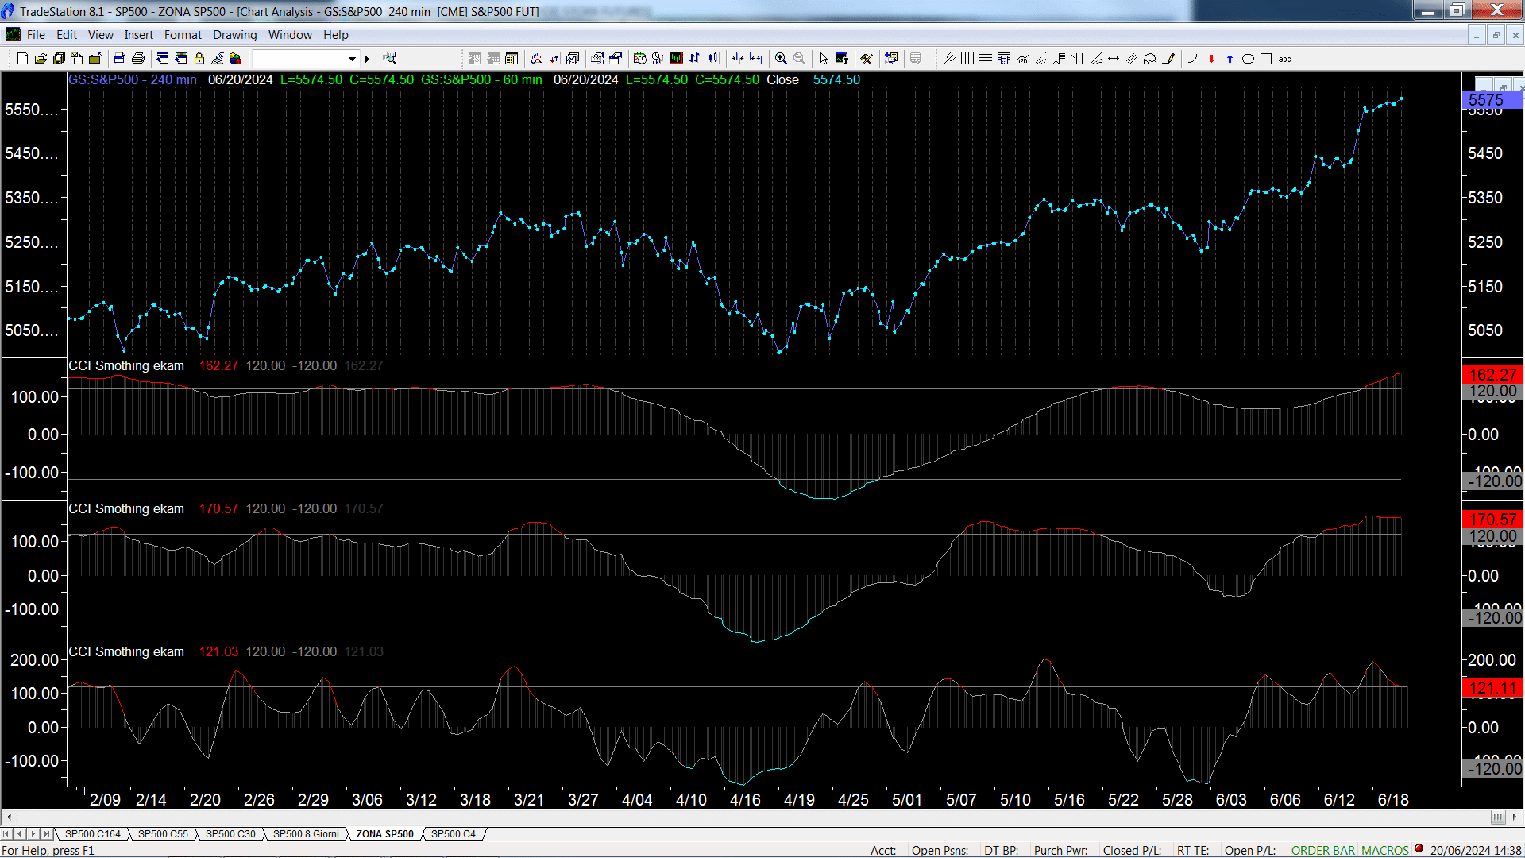This screenshot has width=1525, height=858.
Task: Click the calendar and clock icon
Action: (640, 59)
